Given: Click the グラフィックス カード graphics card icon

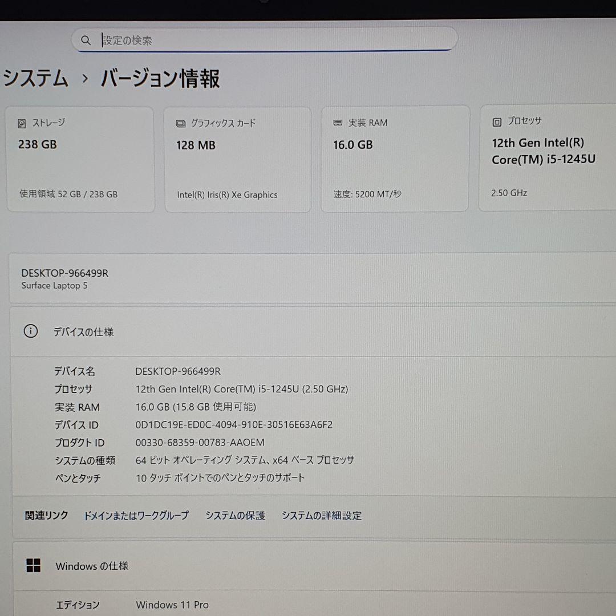Looking at the screenshot, I should [x=181, y=123].
